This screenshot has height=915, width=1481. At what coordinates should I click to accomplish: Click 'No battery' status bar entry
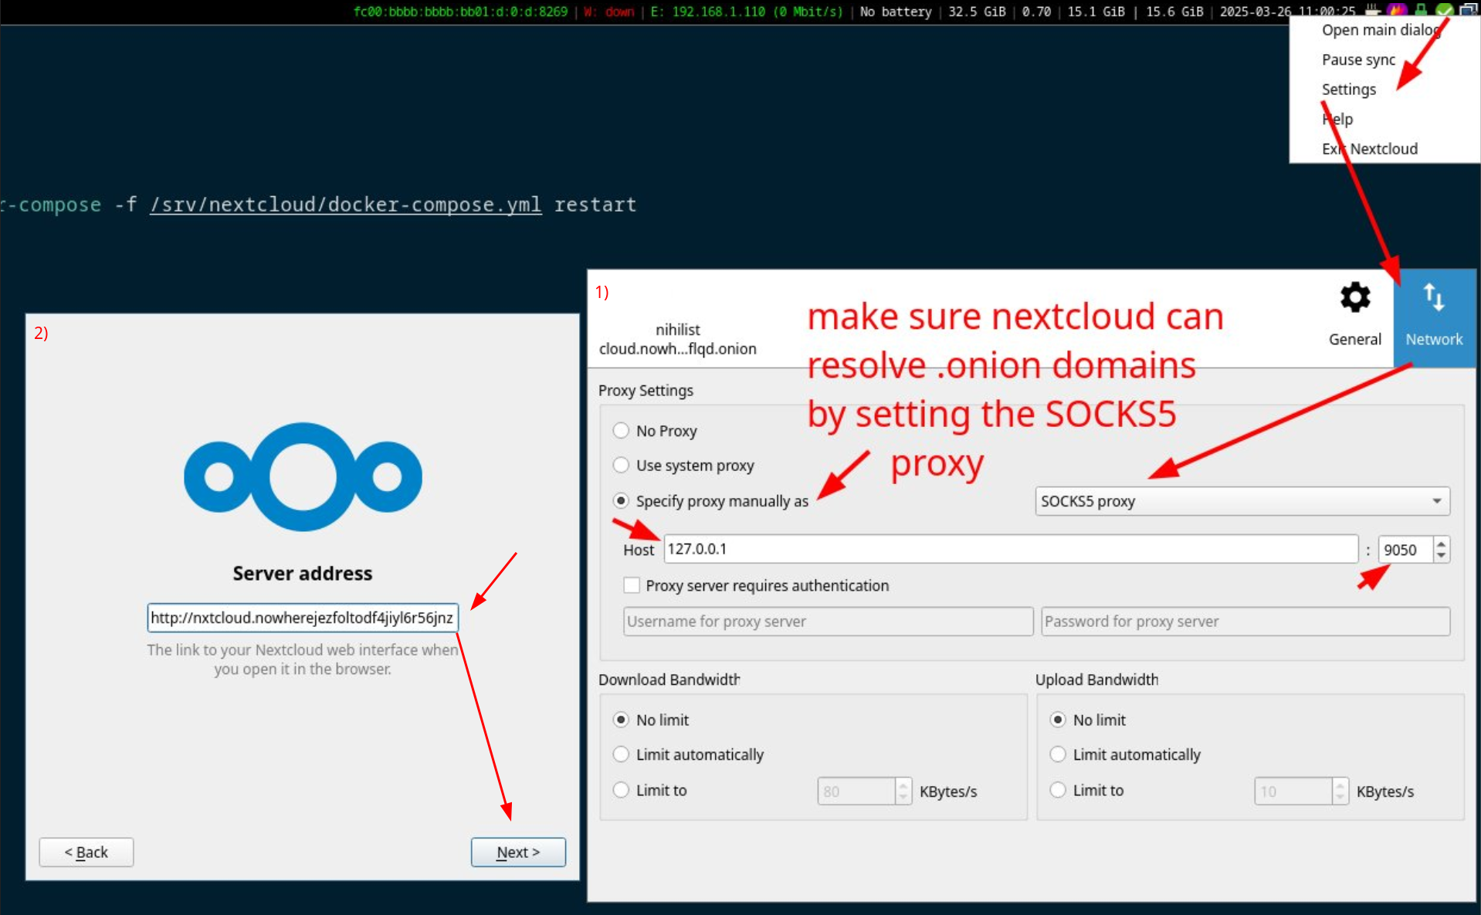pyautogui.click(x=896, y=12)
